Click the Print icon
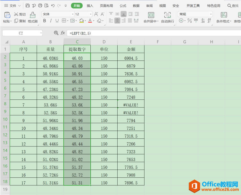241x195 pixels. tap(40, 6)
